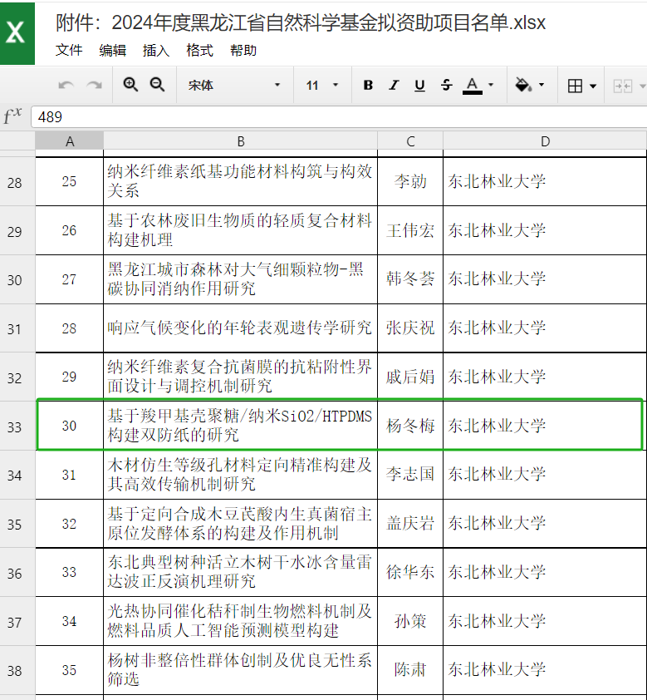
Task: Click the borders grid icon
Action: point(575,86)
